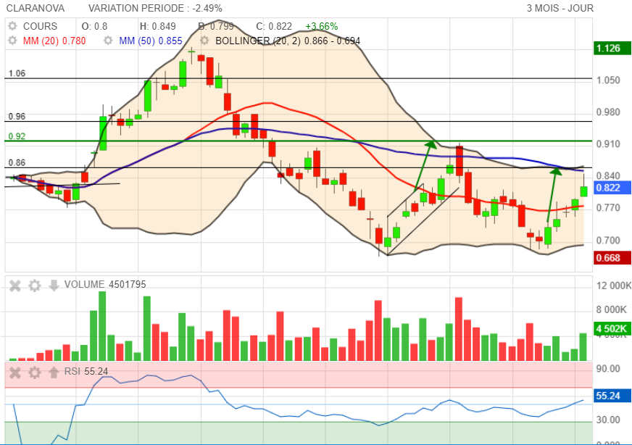Click the 0.700 price axis label
This screenshot has width=632, height=445.
tap(608, 241)
